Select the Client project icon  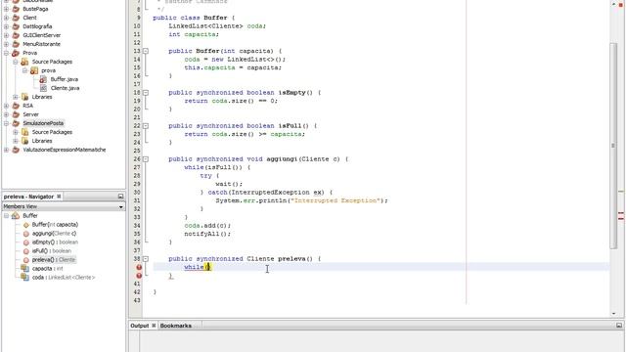[x=16, y=18]
